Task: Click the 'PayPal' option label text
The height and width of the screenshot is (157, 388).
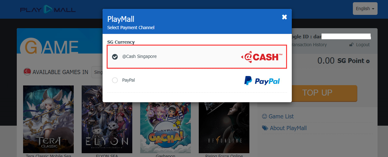Action: (x=128, y=80)
